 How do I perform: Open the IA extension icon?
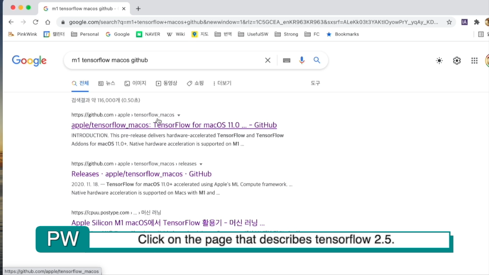coord(465,22)
